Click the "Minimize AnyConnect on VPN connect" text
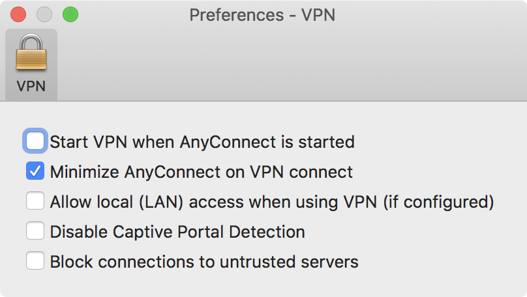This screenshot has height=297, width=527. tap(202, 172)
